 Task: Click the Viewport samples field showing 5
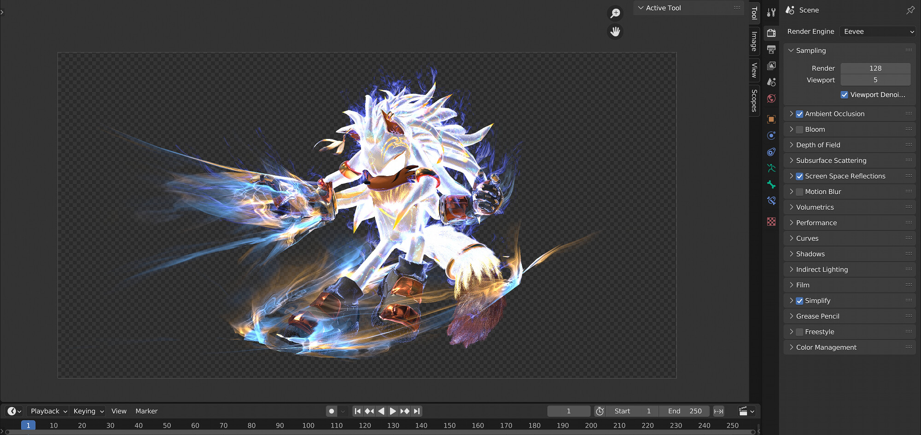point(875,80)
